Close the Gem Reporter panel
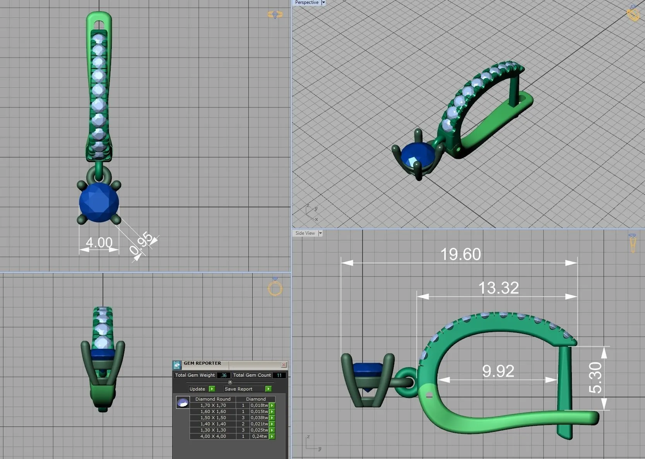 [284, 365]
